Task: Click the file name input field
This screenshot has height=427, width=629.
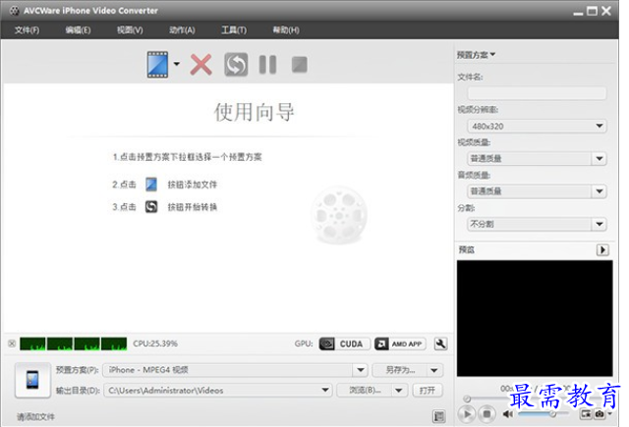Action: coord(537,93)
